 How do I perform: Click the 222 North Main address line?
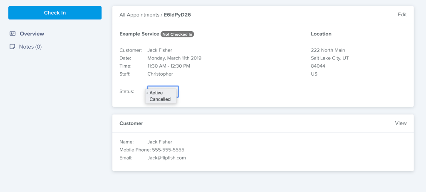coord(328,50)
